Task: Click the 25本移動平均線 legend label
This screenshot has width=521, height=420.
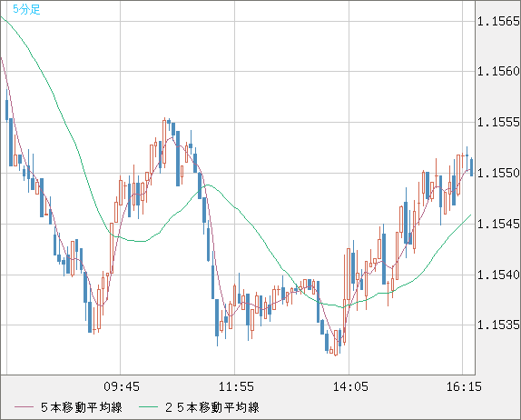Action: [212, 407]
